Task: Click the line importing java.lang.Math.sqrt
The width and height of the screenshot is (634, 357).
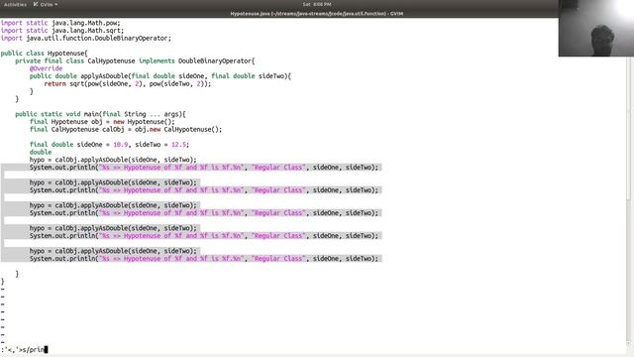Action: coord(62,31)
